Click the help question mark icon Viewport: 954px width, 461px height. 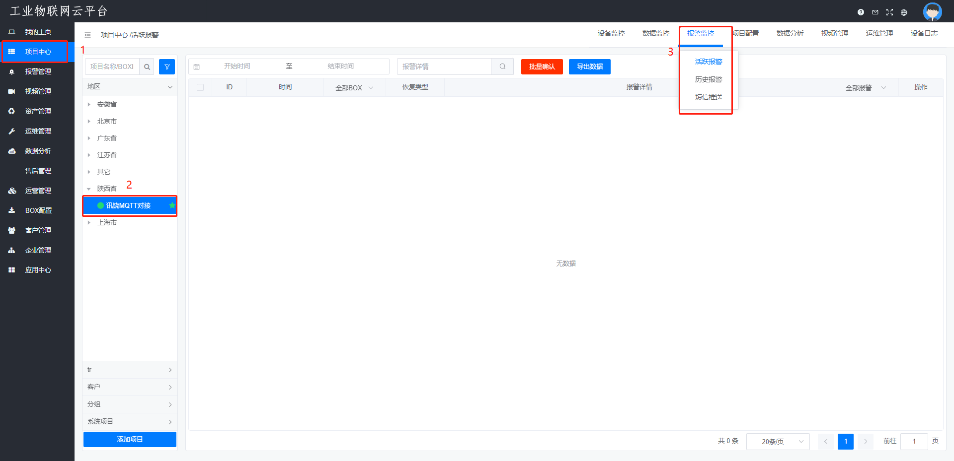861,12
